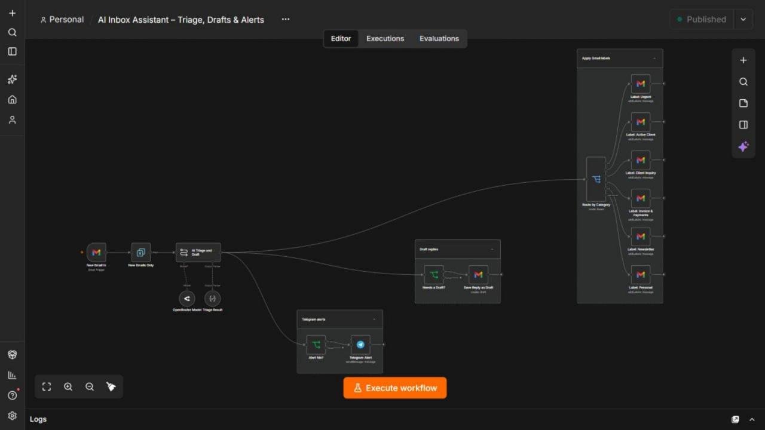Expand the Logs panel chevron
The image size is (765, 430).
click(x=752, y=419)
